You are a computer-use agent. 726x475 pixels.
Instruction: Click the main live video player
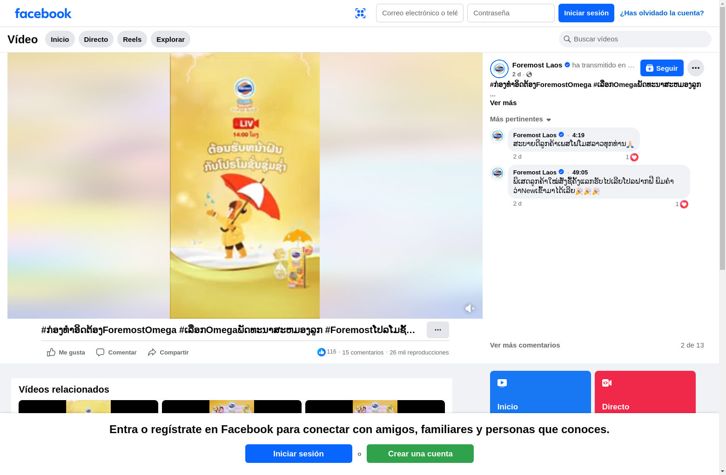[245, 186]
